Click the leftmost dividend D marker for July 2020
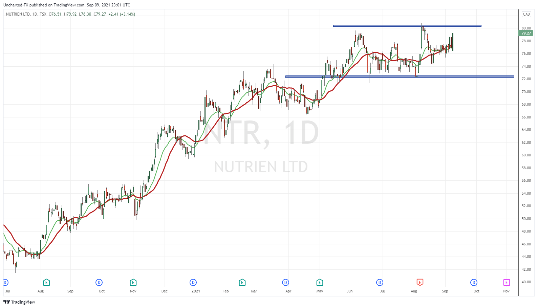 tap(5, 282)
